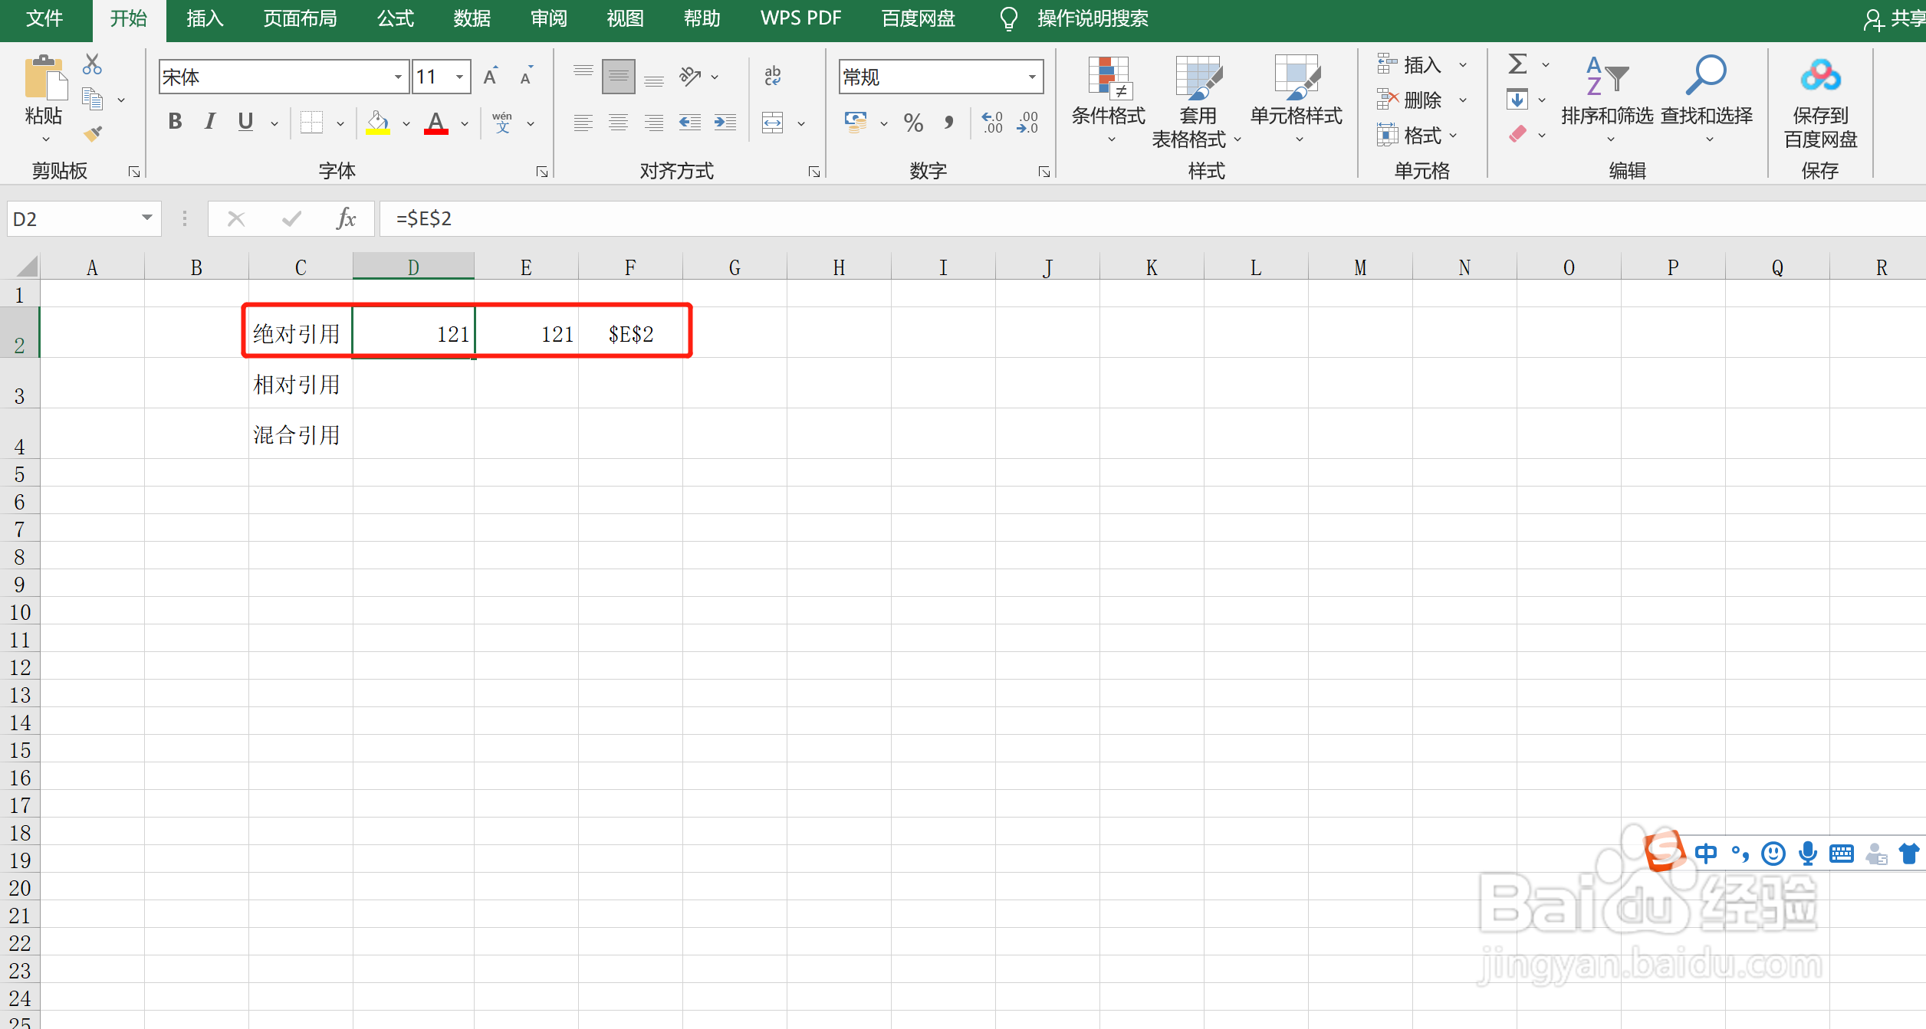The height and width of the screenshot is (1029, 1926).
Task: Click the Cut scissors icon
Action: (92, 64)
